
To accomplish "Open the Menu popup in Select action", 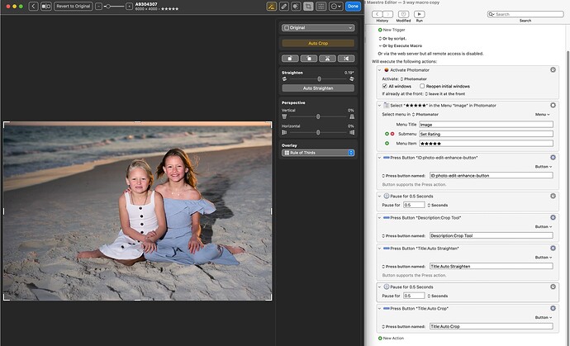I will 543,115.
